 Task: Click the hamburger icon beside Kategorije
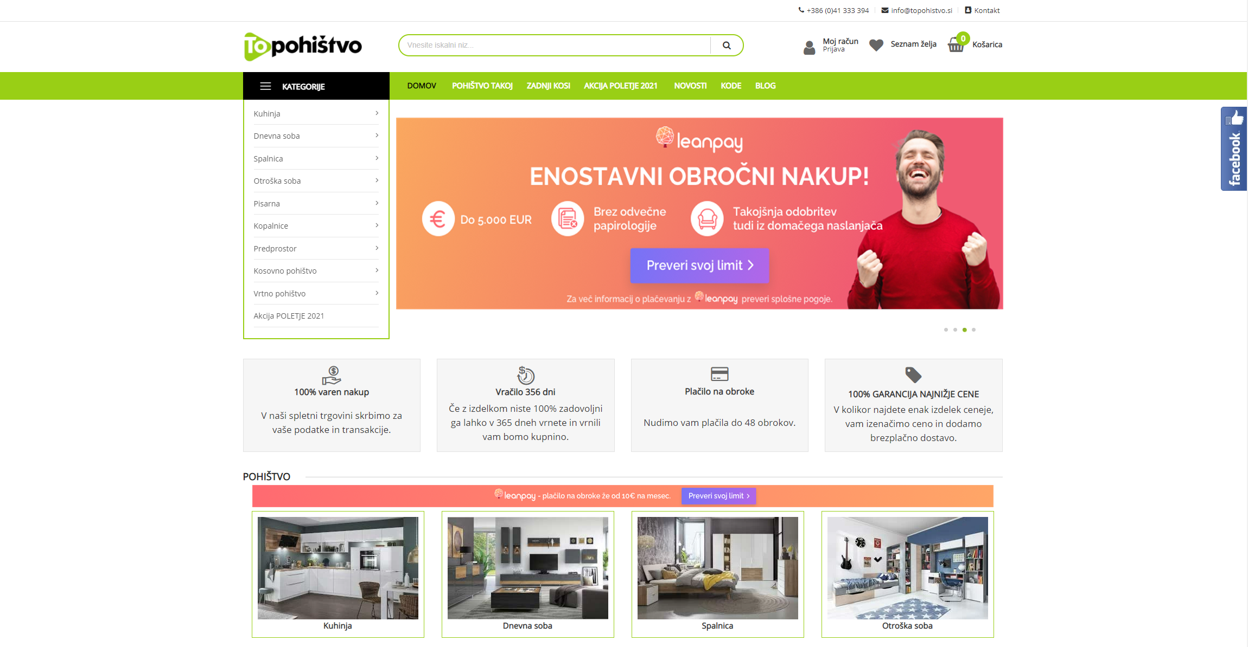(265, 86)
